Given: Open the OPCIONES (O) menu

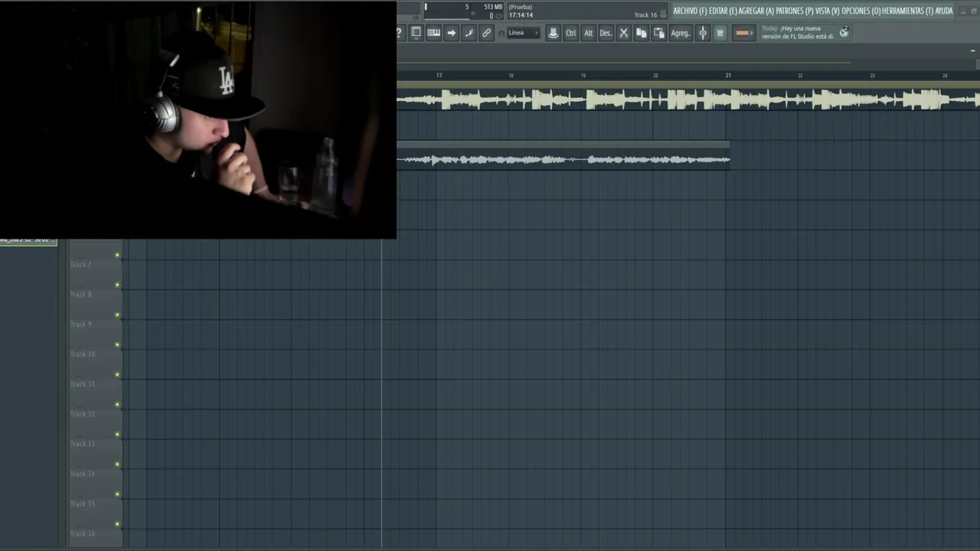Looking at the screenshot, I should pyautogui.click(x=861, y=11).
